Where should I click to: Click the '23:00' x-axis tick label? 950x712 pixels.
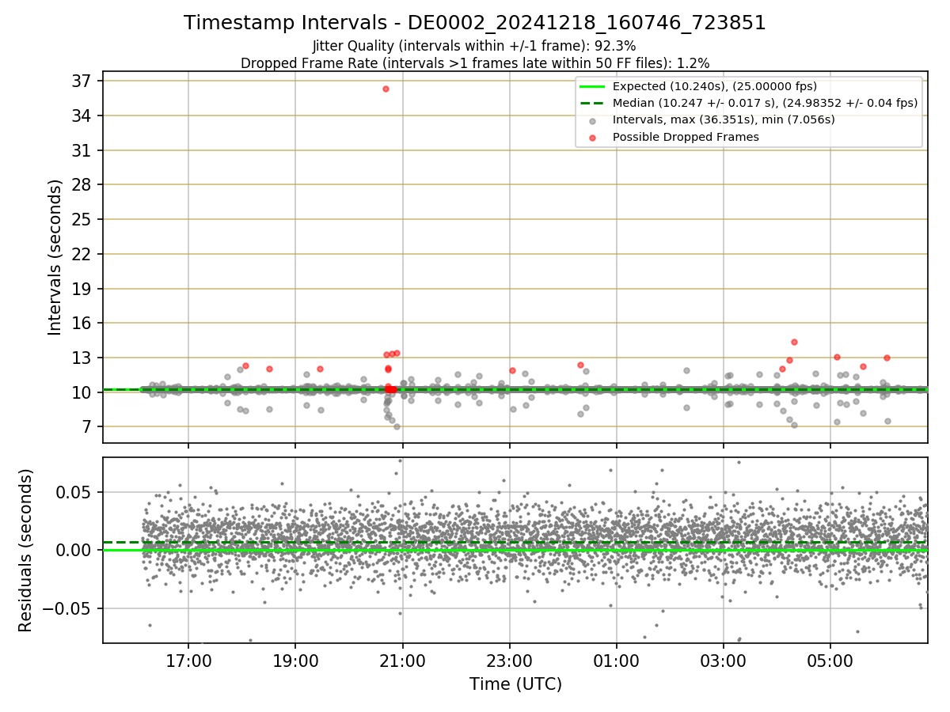tap(509, 661)
